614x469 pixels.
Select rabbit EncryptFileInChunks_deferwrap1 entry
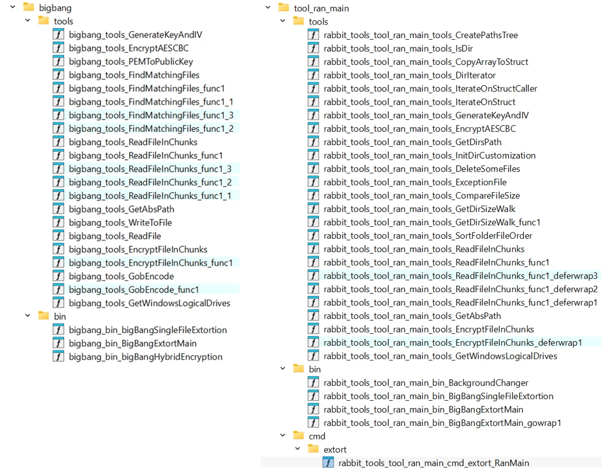pos(453,343)
